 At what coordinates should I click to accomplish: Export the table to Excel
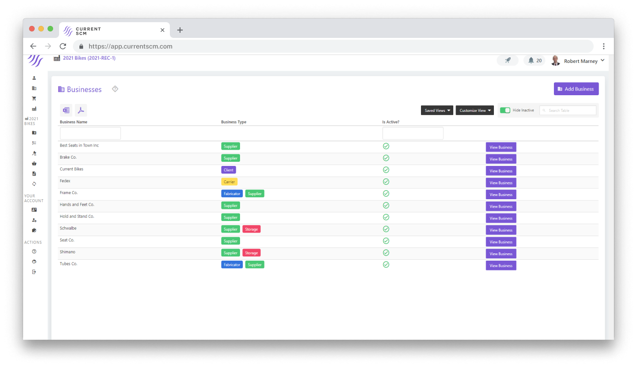(66, 110)
